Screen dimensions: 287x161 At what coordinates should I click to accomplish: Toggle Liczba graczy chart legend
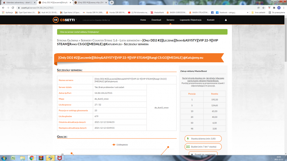[120, 145]
